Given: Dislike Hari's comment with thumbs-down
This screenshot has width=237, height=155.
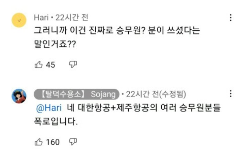Looking at the screenshot, I should [73, 65].
